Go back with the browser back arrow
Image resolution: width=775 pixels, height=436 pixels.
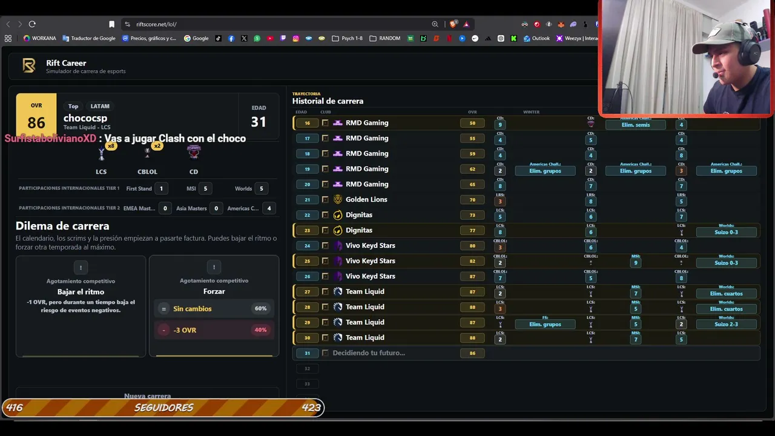(x=8, y=24)
